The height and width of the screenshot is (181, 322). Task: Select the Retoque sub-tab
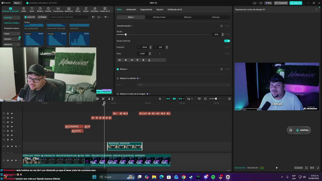pos(216,17)
